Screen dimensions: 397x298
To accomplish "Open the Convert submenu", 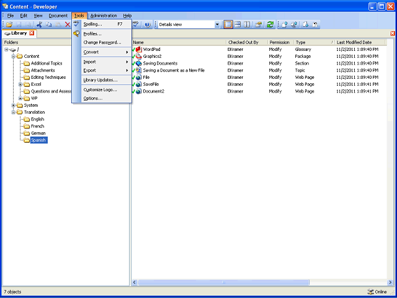I will point(102,52).
